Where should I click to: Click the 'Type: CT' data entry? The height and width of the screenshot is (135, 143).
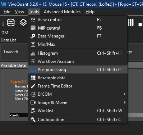pyautogui.click(x=18, y=81)
